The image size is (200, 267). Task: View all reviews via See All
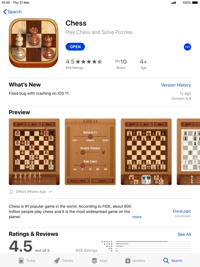[184, 234]
